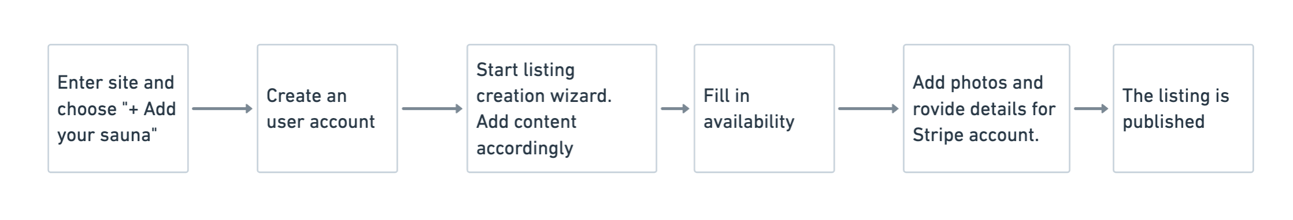Select the 'Start listing creation wizard' box

[562, 108]
